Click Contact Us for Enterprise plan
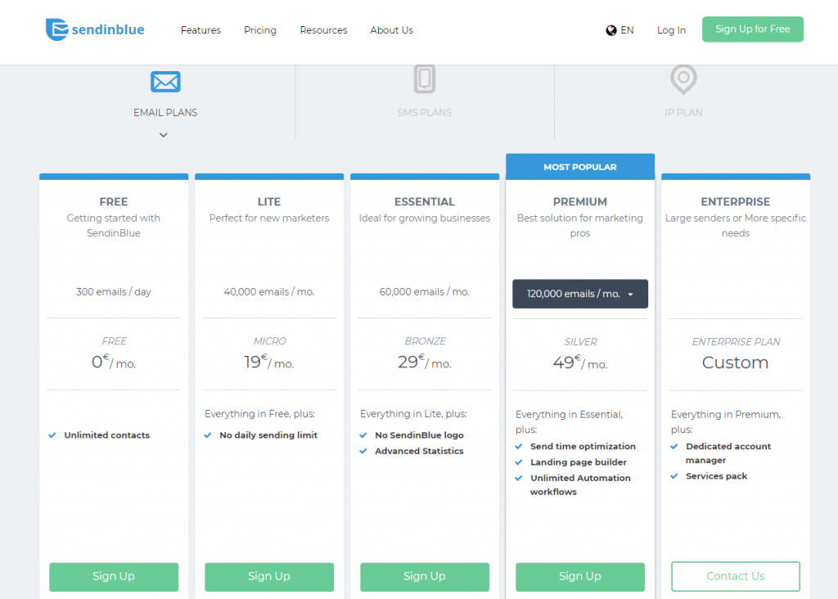This screenshot has width=838, height=599. (736, 577)
